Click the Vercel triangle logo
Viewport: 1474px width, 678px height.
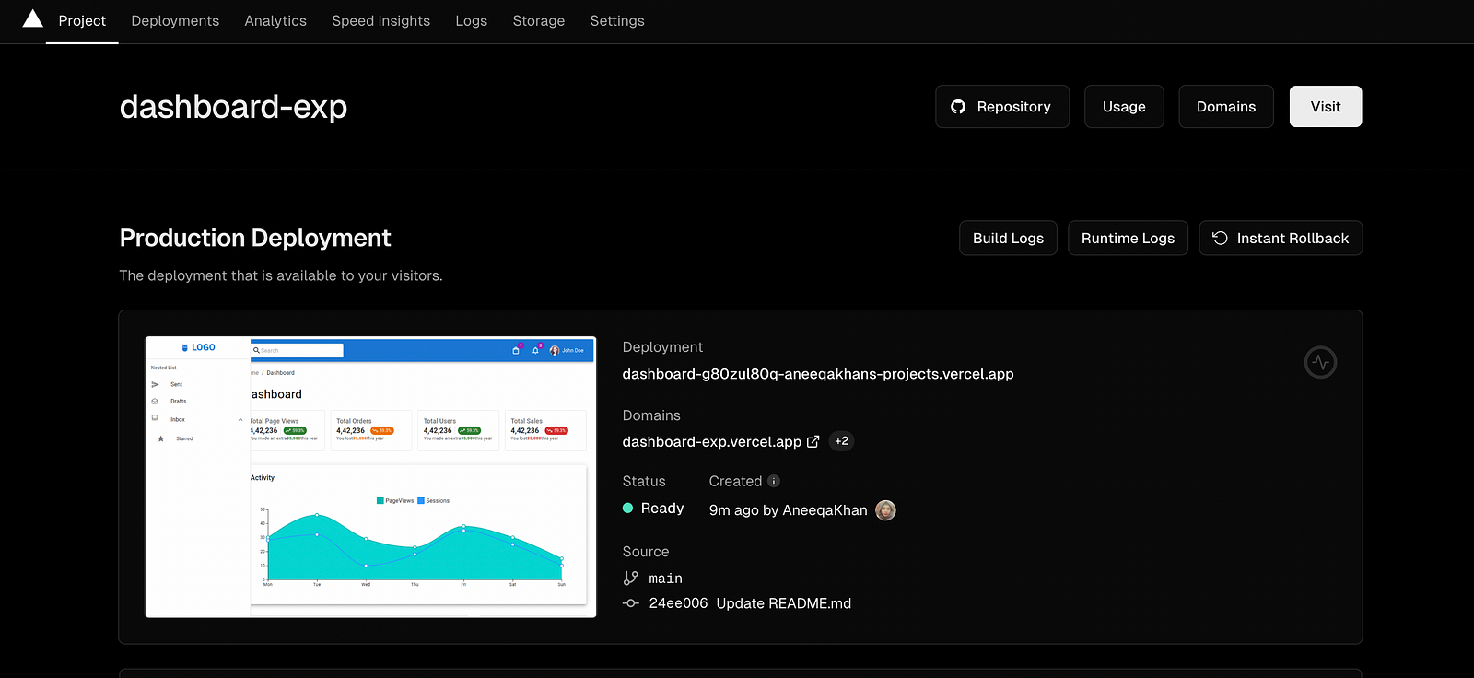[33, 18]
